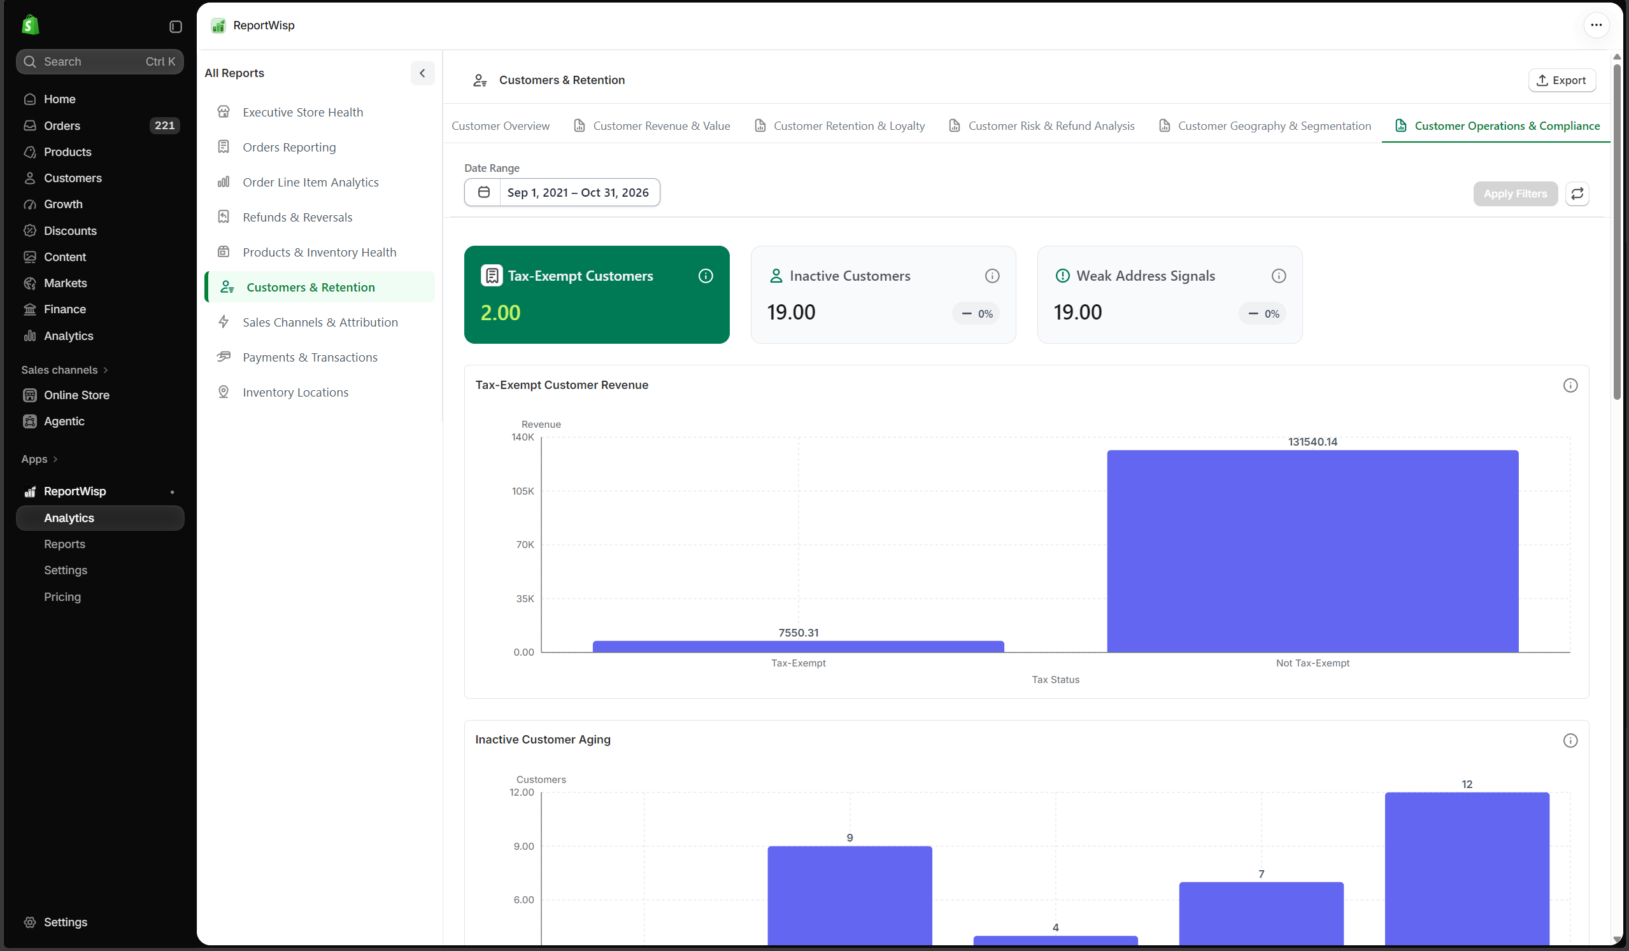This screenshot has height=951, width=1629.
Task: Open Online Store sales channel
Action: 99,395
